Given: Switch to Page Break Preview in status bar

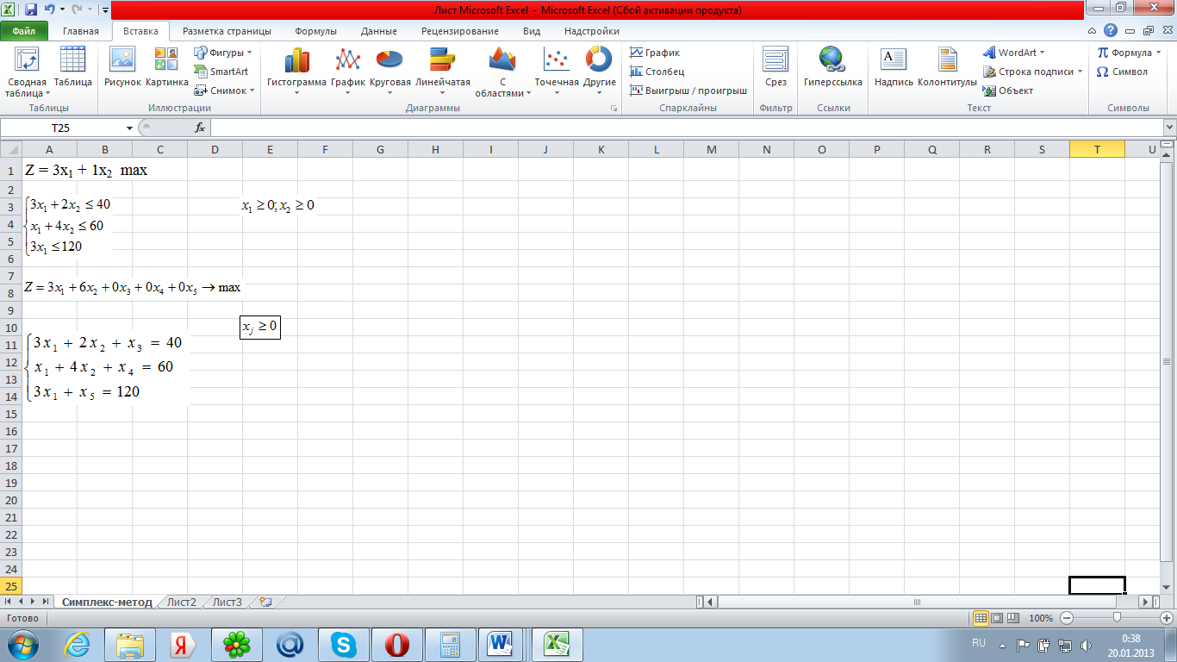Looking at the screenshot, I should [x=1013, y=618].
